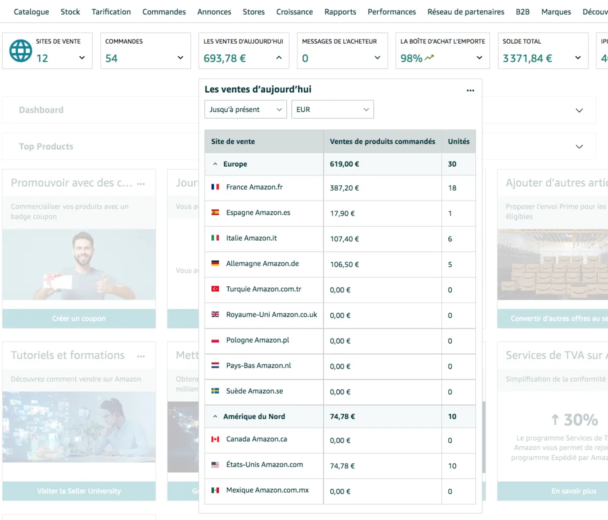
Task: Click the Canada flag icon
Action: [x=215, y=439]
